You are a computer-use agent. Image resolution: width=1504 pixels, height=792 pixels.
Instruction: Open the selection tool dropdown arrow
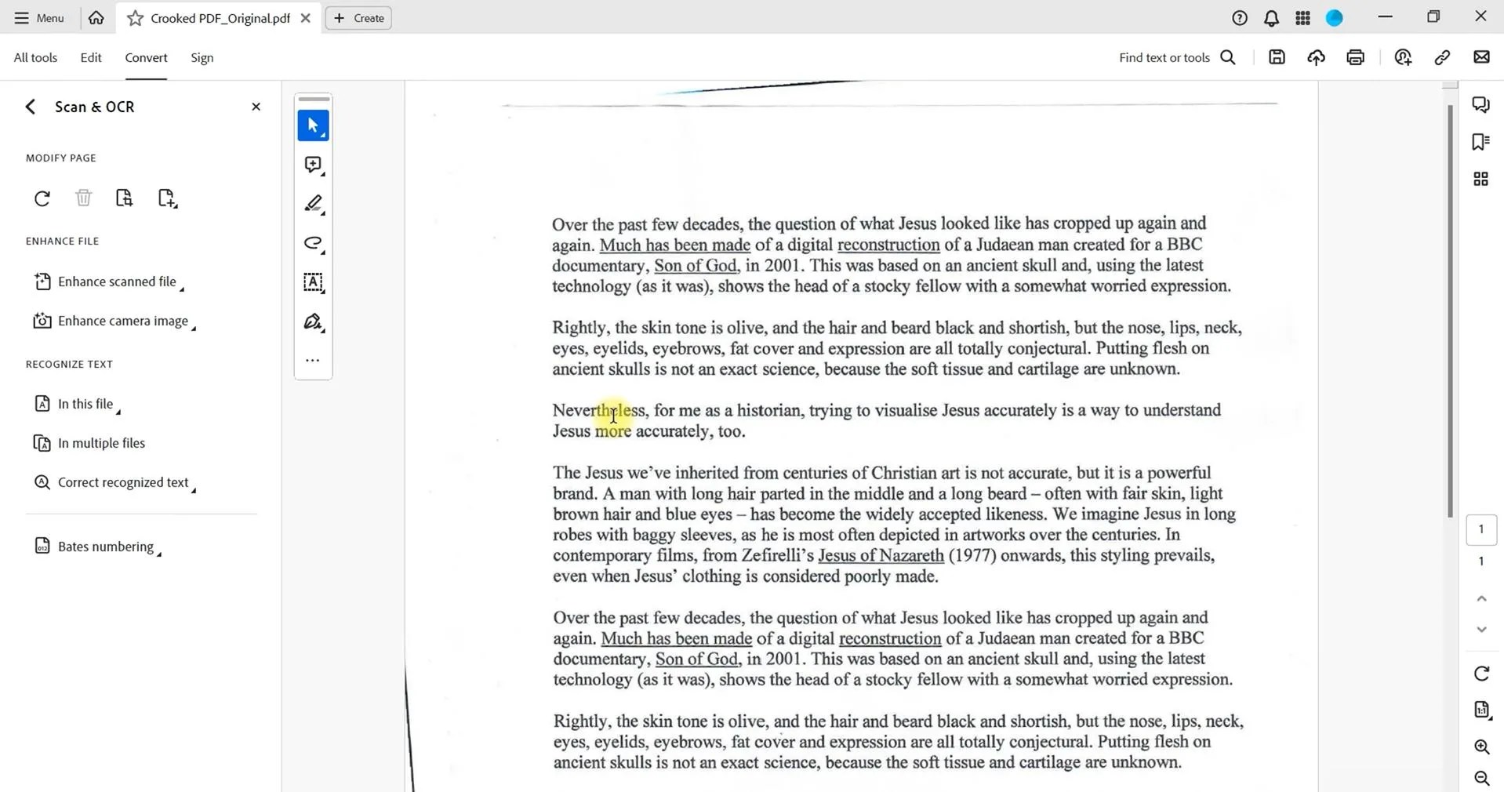pyautogui.click(x=325, y=136)
